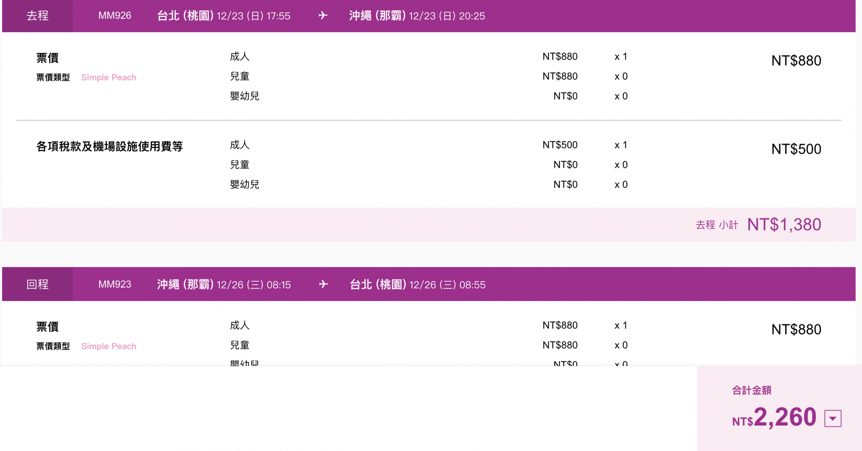This screenshot has height=451, width=862.
Task: Click the NT$500 taxes total amount
Action: pyautogui.click(x=796, y=149)
